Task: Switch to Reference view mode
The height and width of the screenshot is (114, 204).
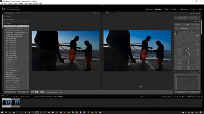Action: 37,92
